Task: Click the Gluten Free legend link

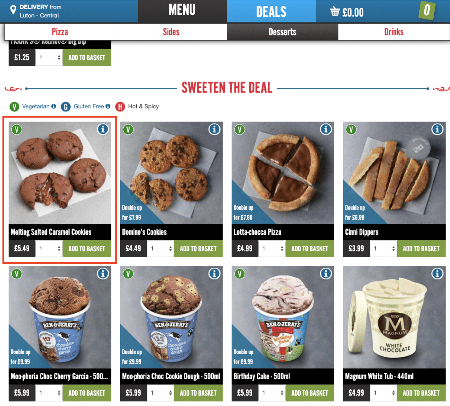Action: point(89,106)
